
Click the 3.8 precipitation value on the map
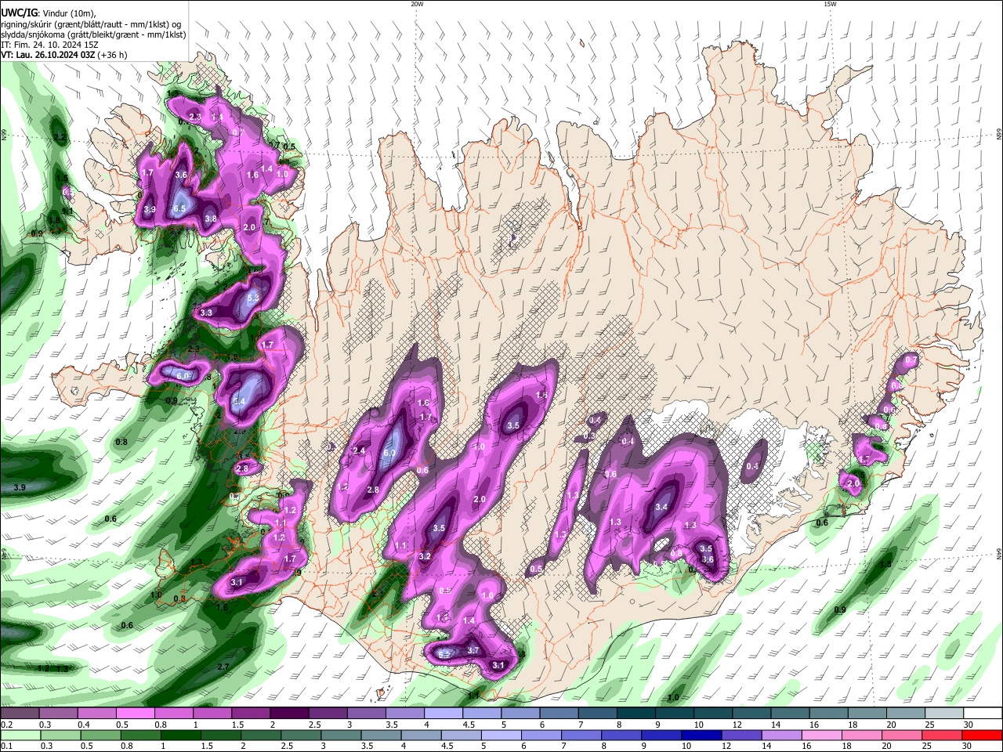tap(210, 219)
